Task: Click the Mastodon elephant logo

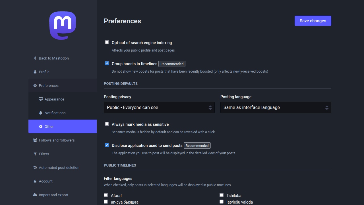Action: click(63, 25)
